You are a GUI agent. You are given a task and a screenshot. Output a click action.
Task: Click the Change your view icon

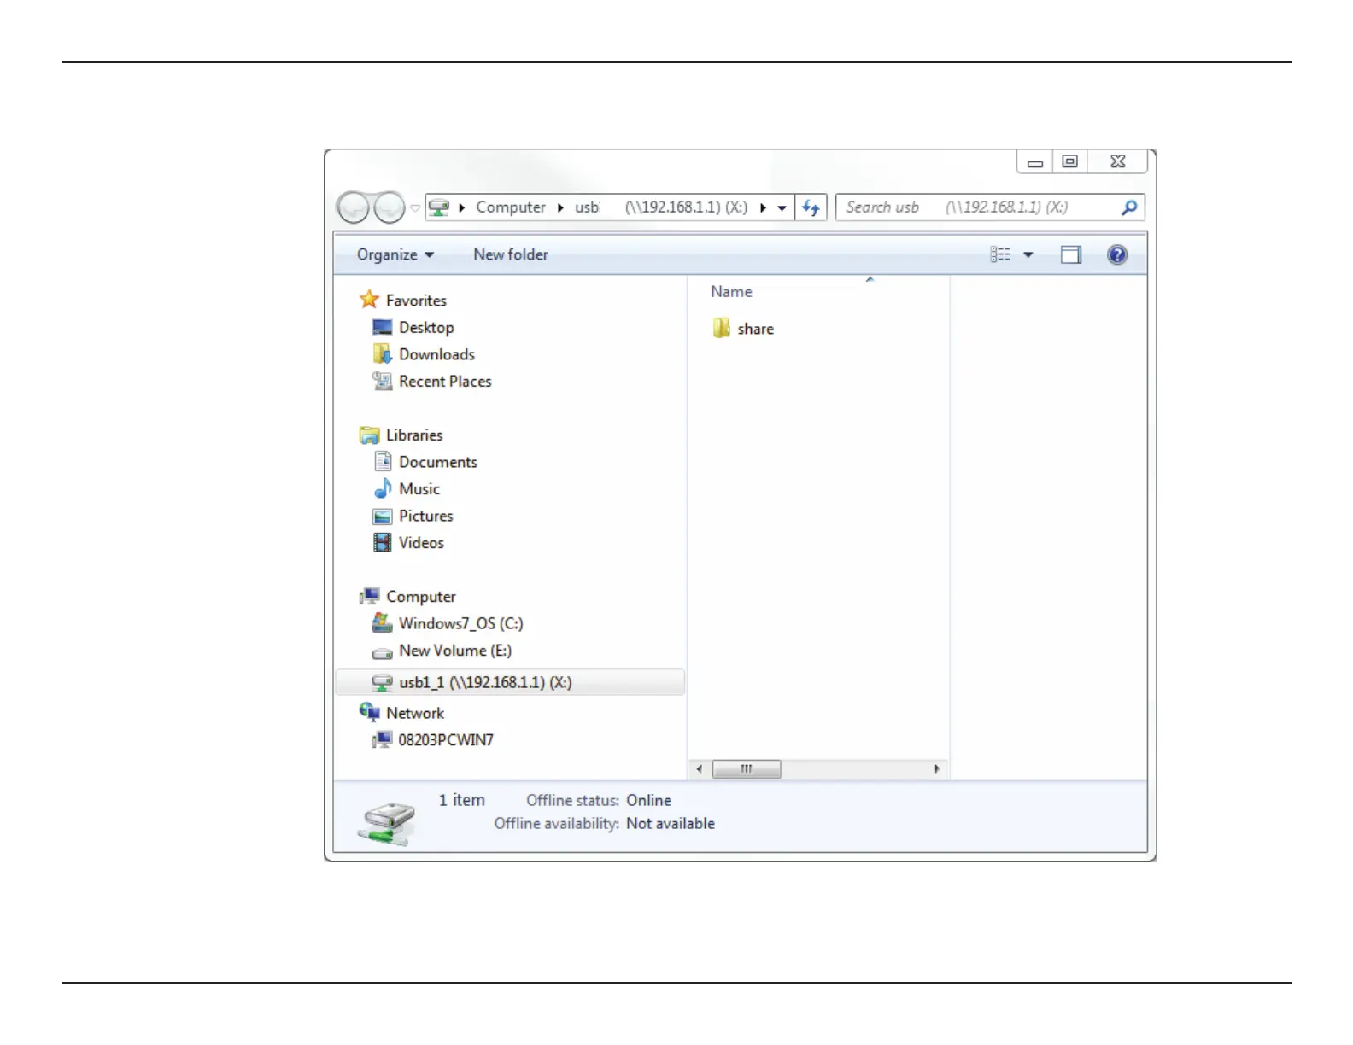pos(1000,254)
